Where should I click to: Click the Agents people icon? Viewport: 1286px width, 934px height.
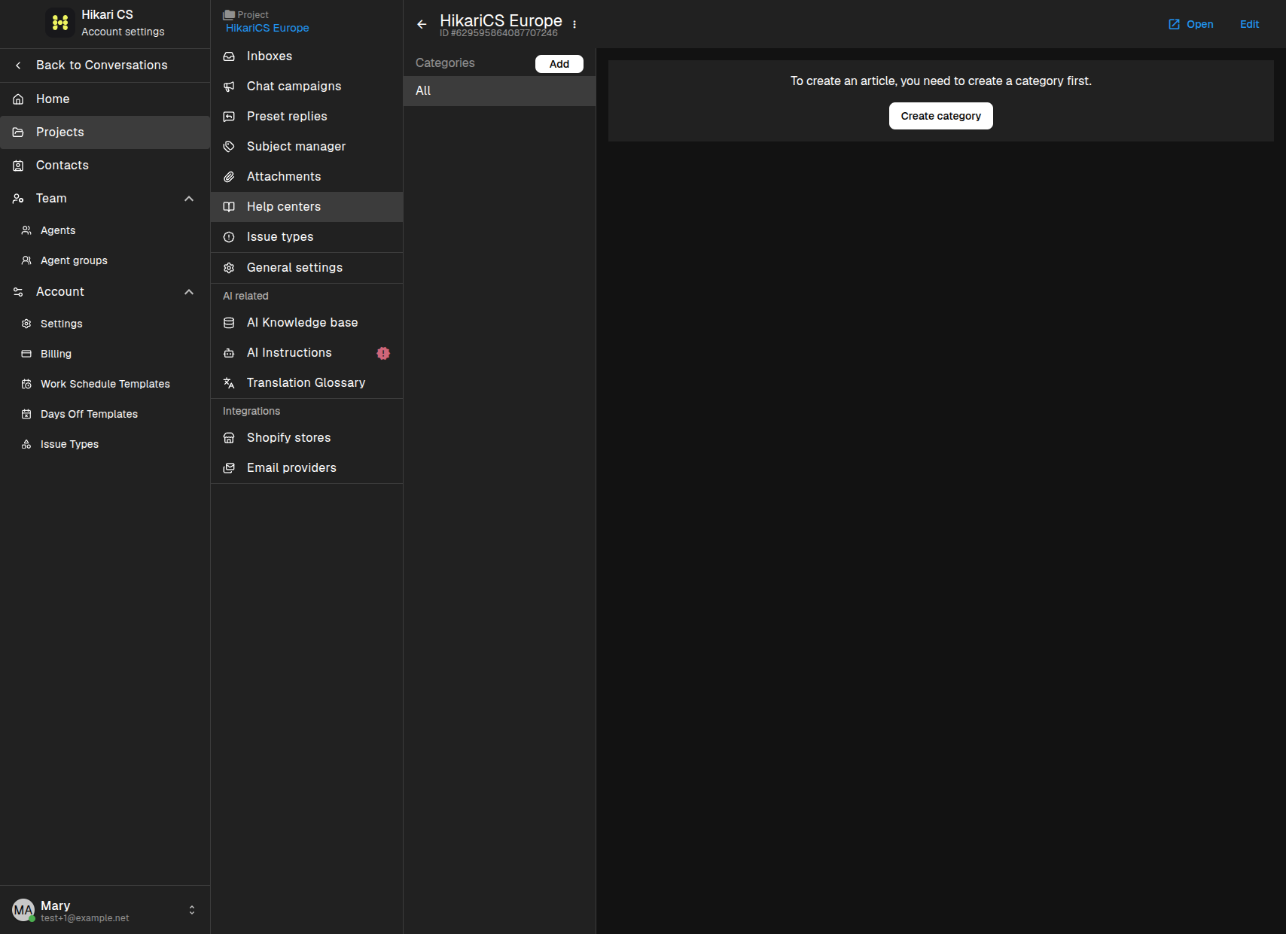pos(26,230)
